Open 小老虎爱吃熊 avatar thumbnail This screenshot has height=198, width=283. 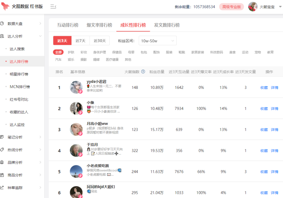click(76, 172)
